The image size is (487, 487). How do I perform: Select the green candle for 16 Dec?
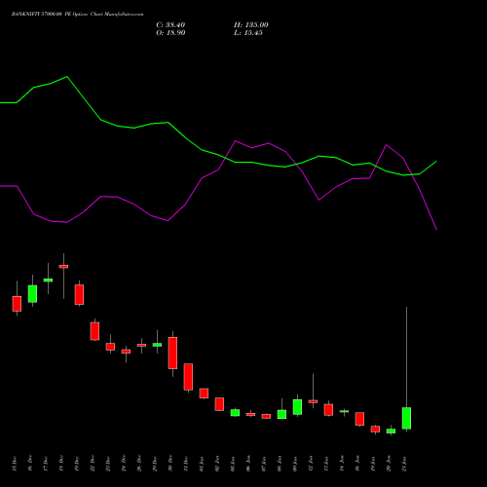coord(32,294)
